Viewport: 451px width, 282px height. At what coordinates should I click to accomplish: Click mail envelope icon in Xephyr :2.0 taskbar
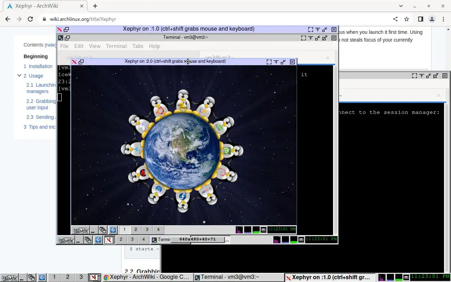(x=264, y=230)
